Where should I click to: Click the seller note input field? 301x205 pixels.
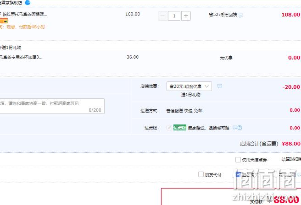tap(52, 106)
